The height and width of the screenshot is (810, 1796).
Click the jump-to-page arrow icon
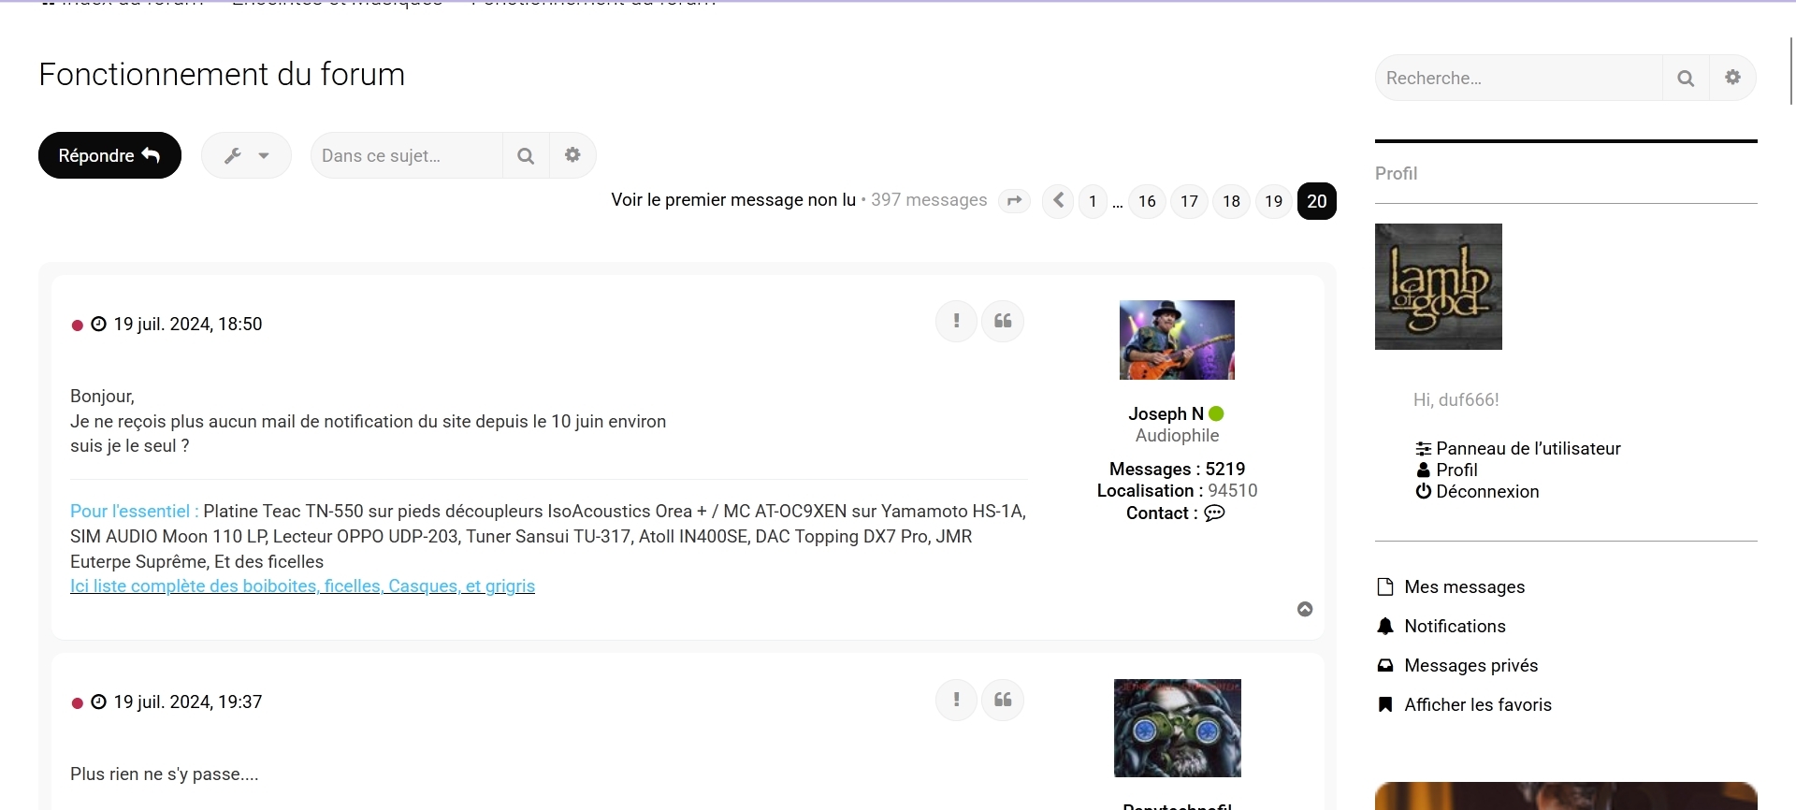coord(1014,201)
